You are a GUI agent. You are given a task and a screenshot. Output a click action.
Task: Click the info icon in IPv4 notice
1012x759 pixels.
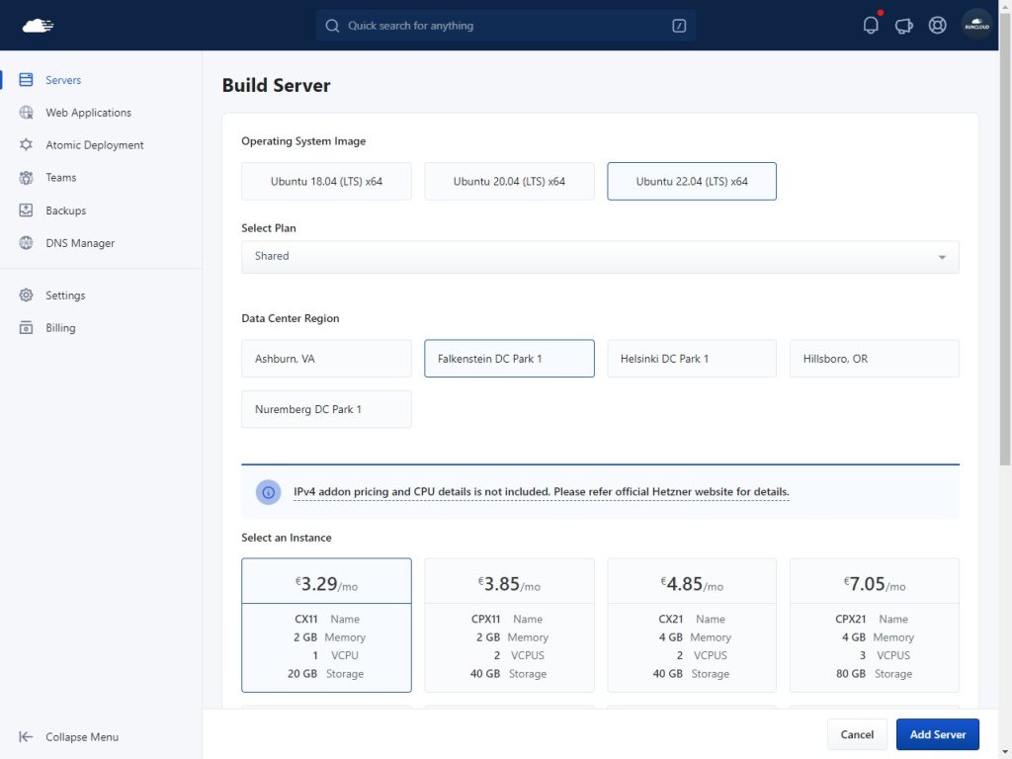(x=268, y=492)
